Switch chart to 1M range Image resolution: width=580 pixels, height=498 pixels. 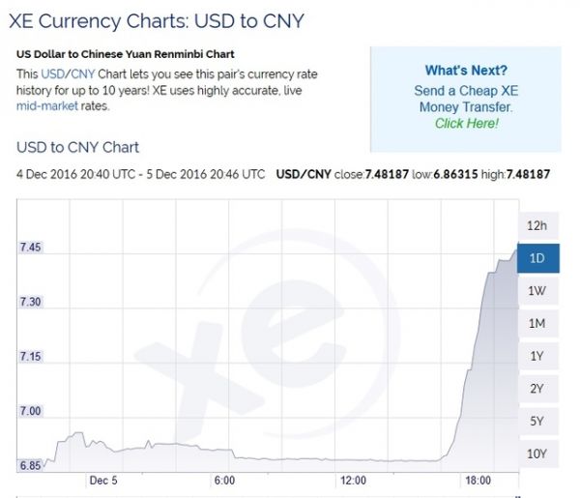[536, 323]
